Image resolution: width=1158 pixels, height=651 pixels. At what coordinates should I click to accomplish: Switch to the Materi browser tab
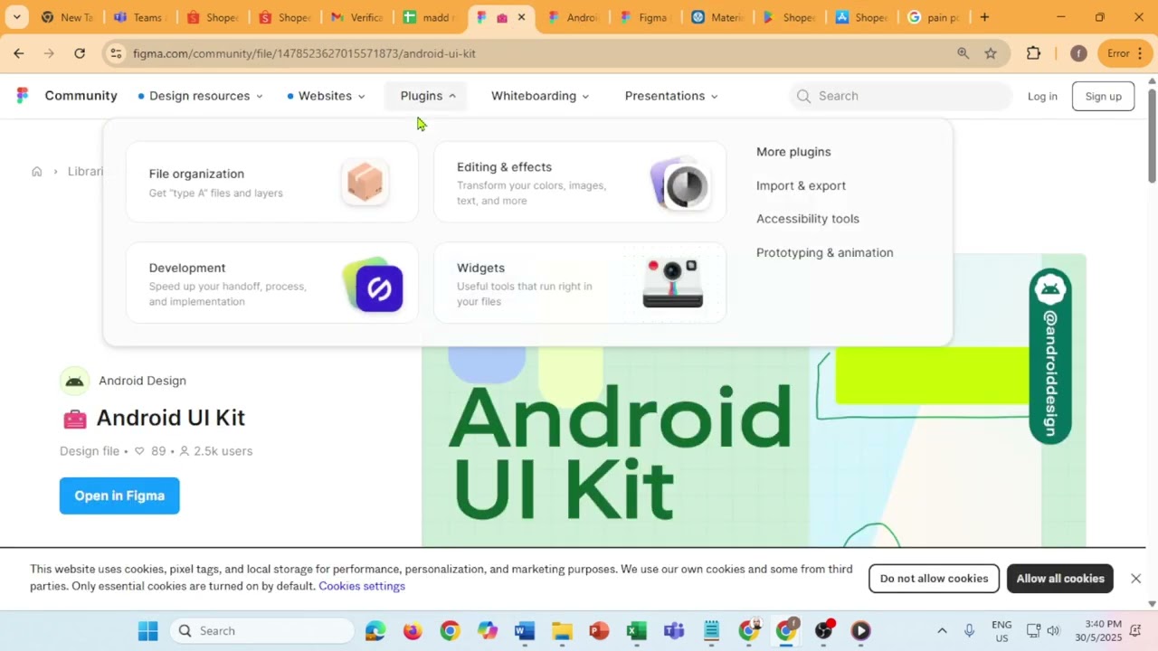click(x=717, y=17)
